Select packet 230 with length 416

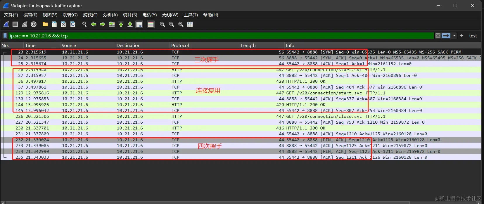pyautogui.click(x=241, y=128)
